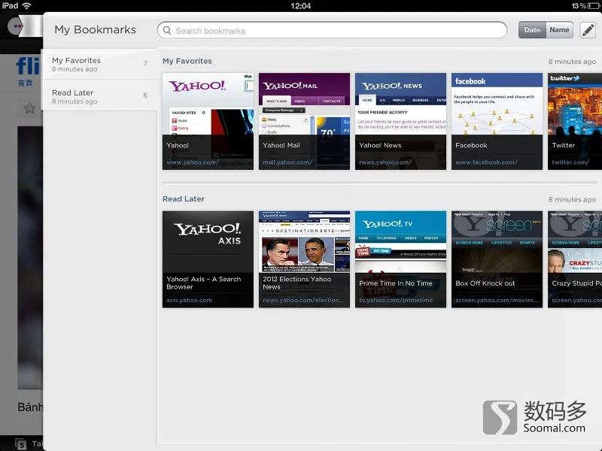
Task: Tap the star icon in background page
Action: tap(29, 108)
